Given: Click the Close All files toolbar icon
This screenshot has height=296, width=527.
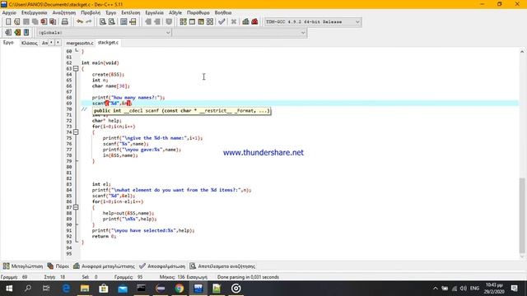Looking at the screenshot, I should pos(53,22).
